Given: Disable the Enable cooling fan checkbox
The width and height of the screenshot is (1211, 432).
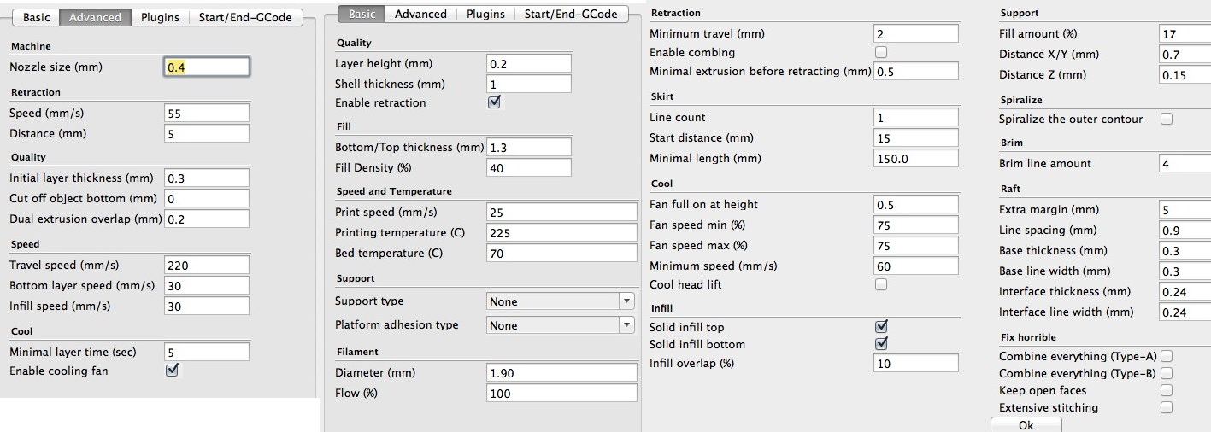Looking at the screenshot, I should (172, 371).
